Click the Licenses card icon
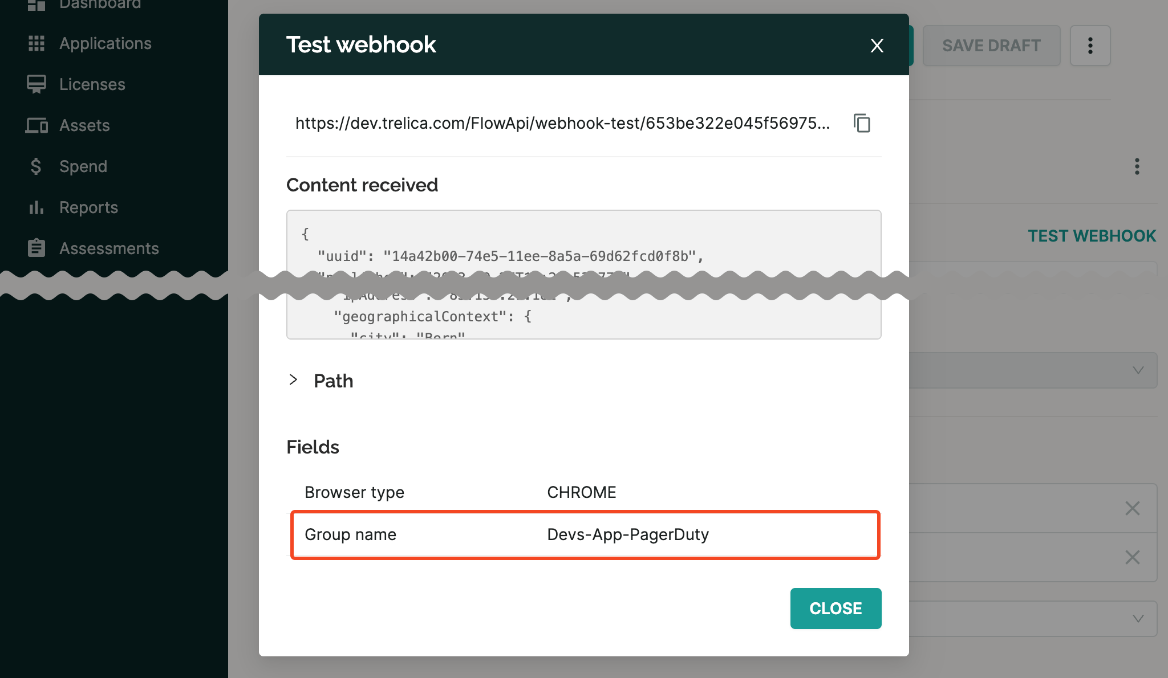Image resolution: width=1168 pixels, height=678 pixels. (x=36, y=84)
